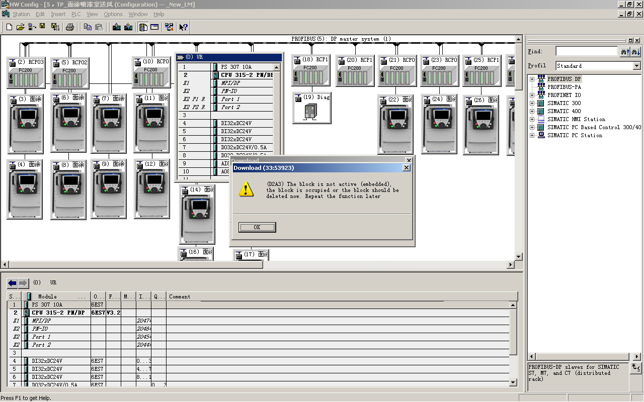The width and height of the screenshot is (644, 402).
Task: Click the Save floppy disk icon
Action: pos(43,27)
